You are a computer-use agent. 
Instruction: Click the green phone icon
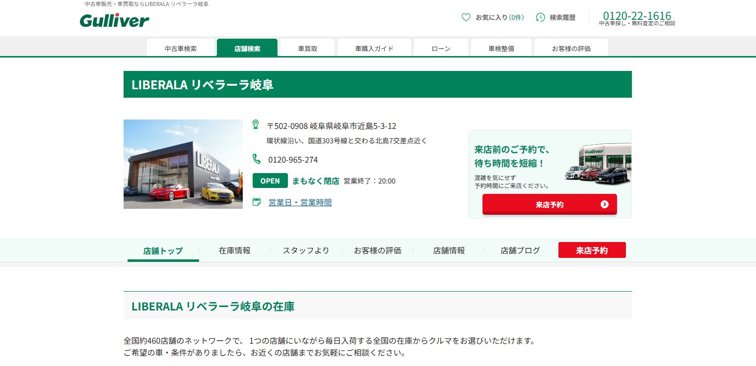256,159
